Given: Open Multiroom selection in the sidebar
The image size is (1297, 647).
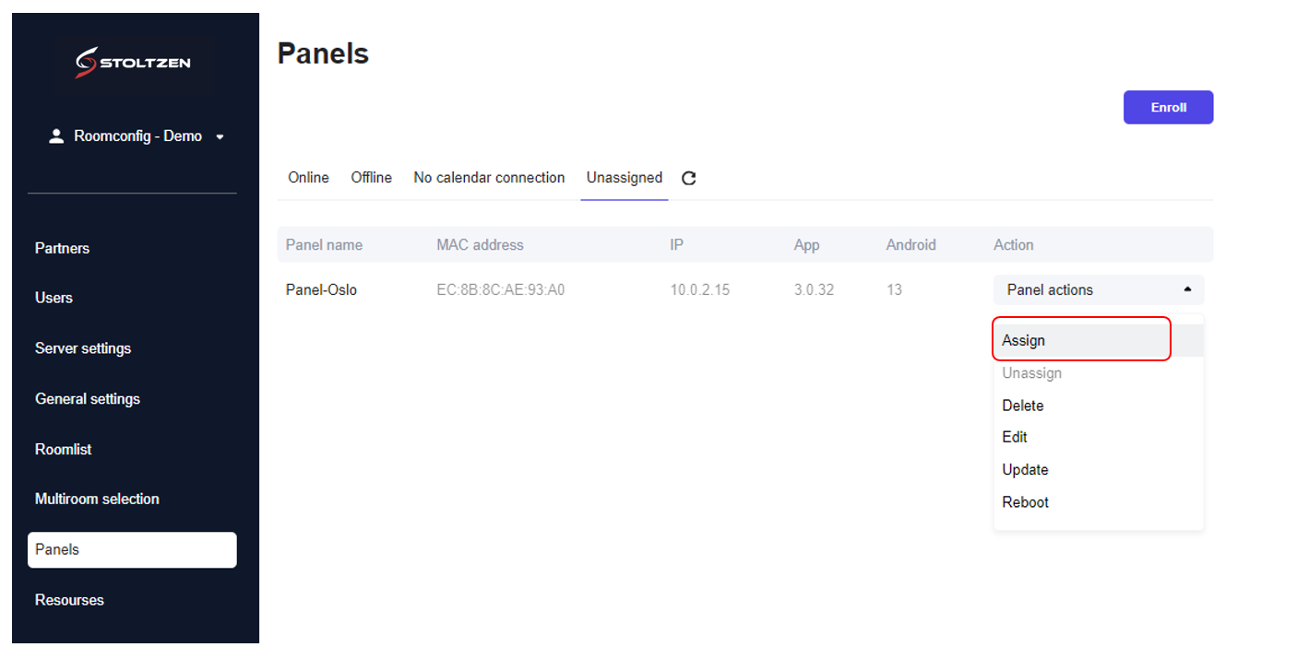Looking at the screenshot, I should point(97,499).
